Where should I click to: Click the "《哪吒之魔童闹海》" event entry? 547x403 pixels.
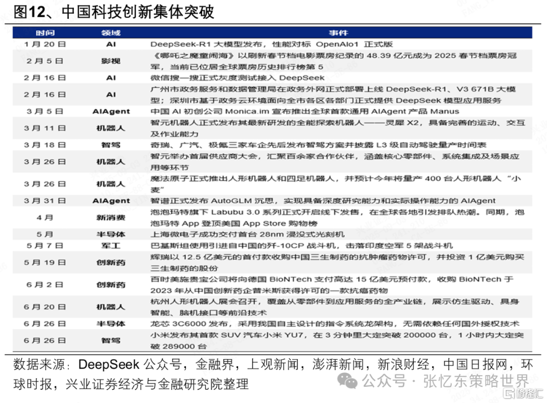tap(334, 61)
